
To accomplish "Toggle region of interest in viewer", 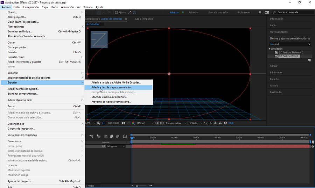I will (x=157, y=123).
